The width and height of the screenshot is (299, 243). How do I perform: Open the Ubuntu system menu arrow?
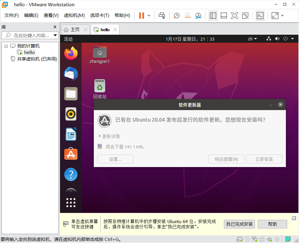click(x=292, y=39)
